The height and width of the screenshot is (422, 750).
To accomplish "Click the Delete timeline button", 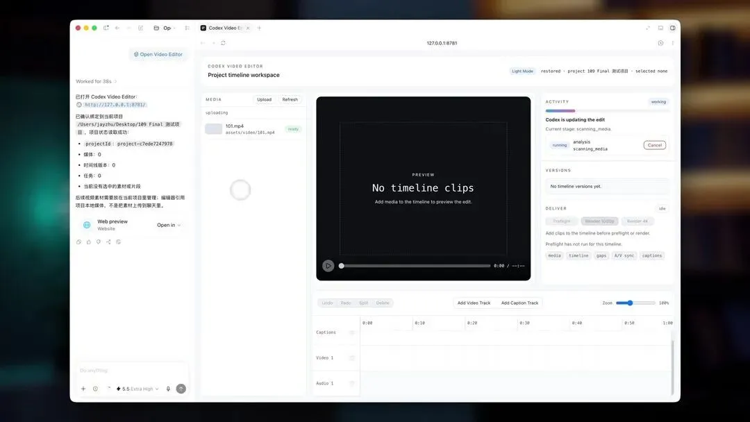I will 383,303.
